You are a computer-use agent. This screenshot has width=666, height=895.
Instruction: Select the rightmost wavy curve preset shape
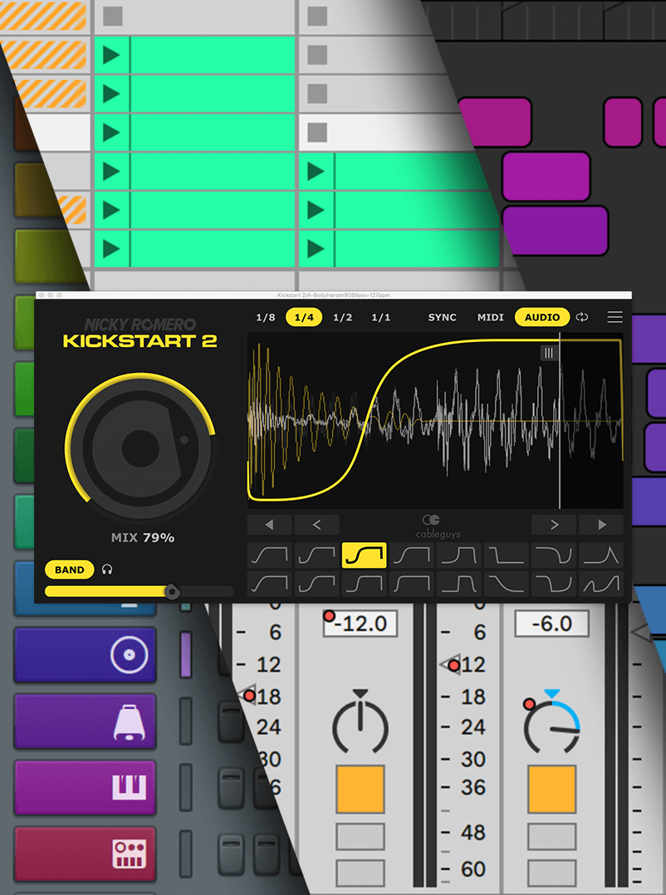click(x=601, y=584)
